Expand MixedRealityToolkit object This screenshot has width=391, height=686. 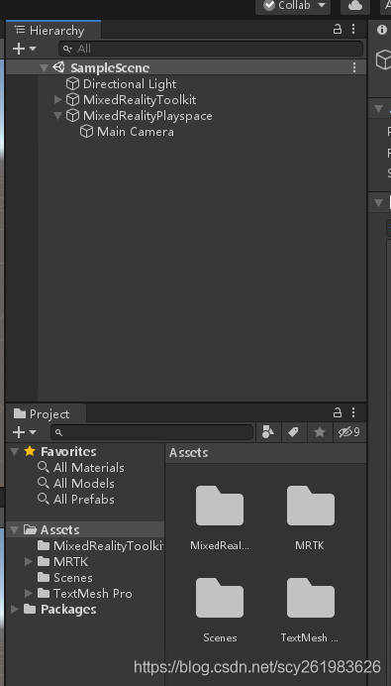pyautogui.click(x=58, y=100)
